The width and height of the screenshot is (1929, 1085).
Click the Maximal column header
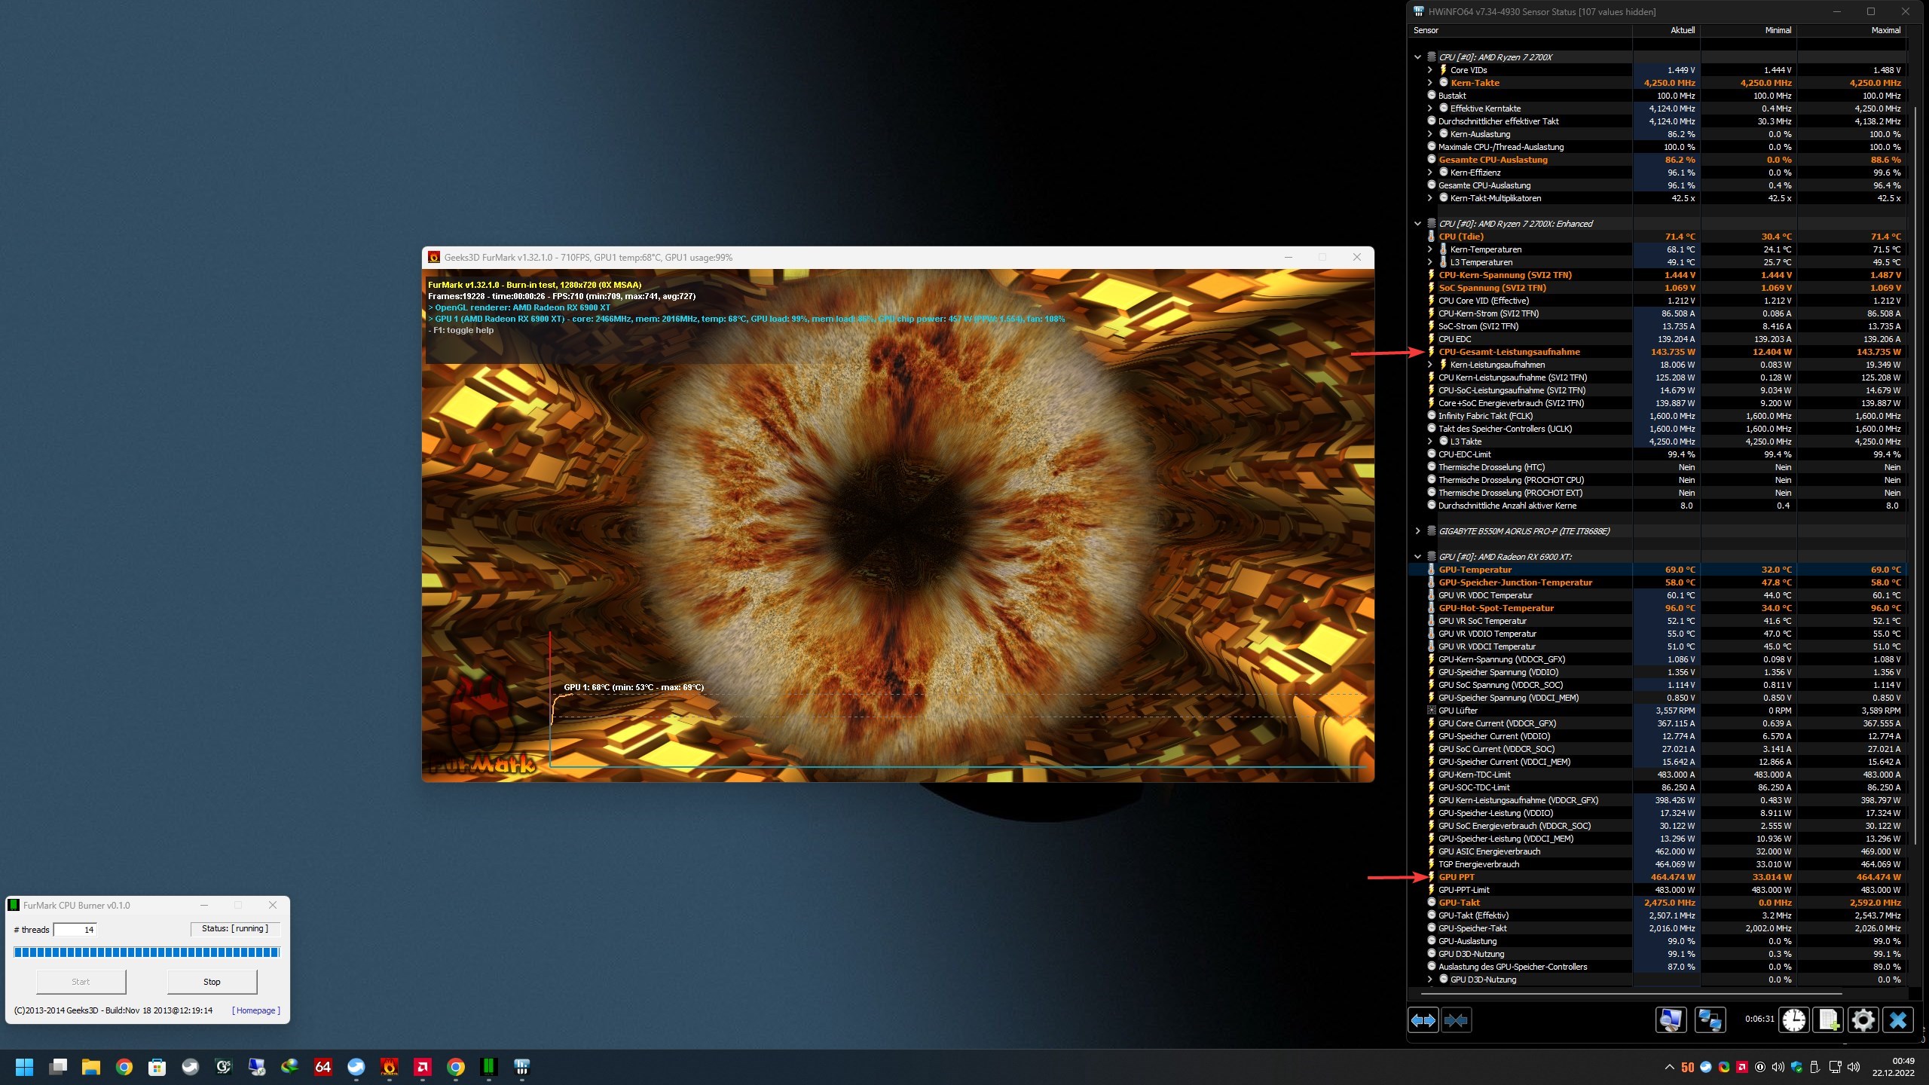[x=1885, y=30]
